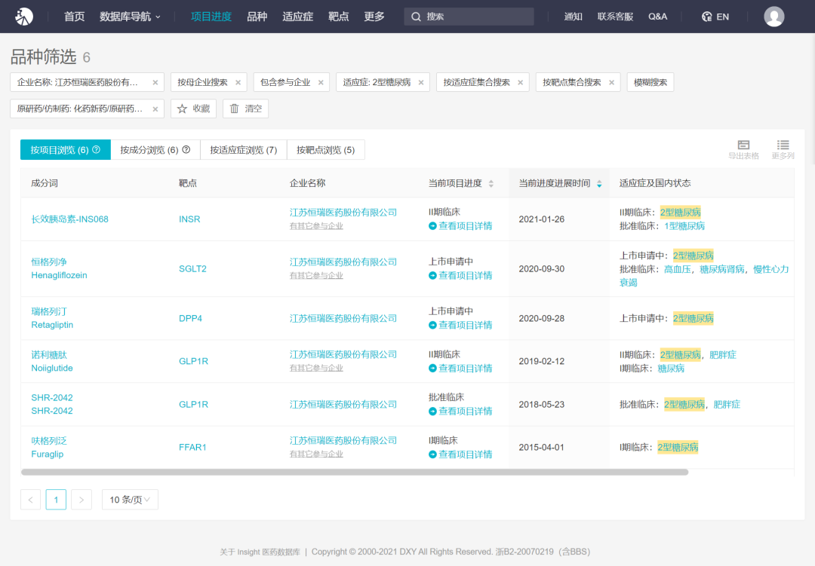Click 有其它参与企业 in 诺利糖肽 row
This screenshot has width=815, height=566.
[316, 368]
